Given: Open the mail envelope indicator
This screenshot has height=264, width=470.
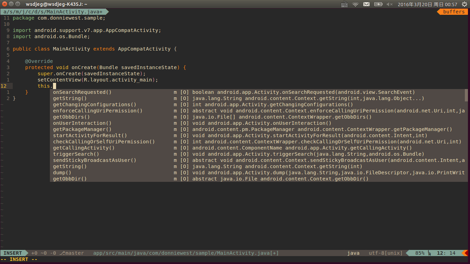Looking at the screenshot, I should pyautogui.click(x=366, y=4).
